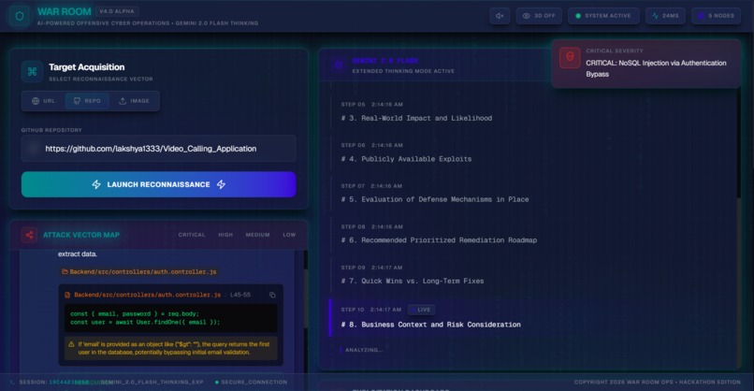The width and height of the screenshot is (754, 391).
Task: Select the REPO reconnaissance tab
Action: [x=87, y=101]
